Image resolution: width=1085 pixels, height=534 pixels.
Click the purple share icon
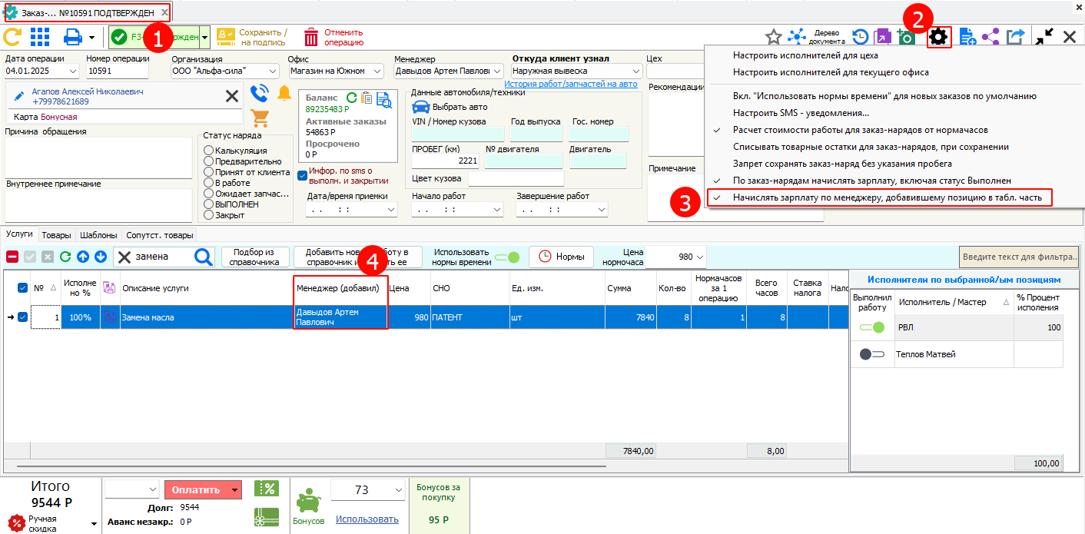pyautogui.click(x=990, y=37)
